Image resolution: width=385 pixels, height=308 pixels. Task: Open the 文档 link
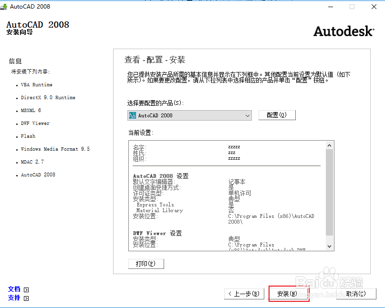click(14, 289)
